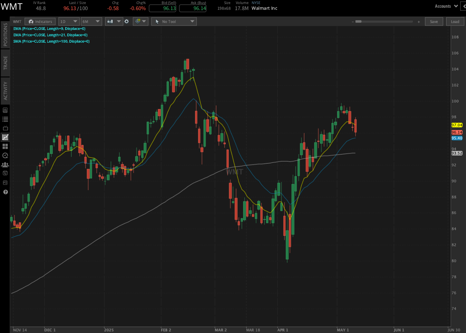Open the crosshair cursor mode dropdown

(x=140, y=22)
